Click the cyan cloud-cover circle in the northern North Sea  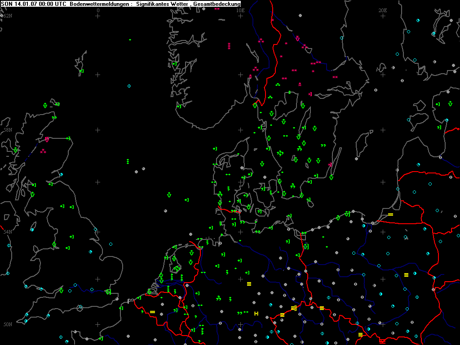(129, 86)
